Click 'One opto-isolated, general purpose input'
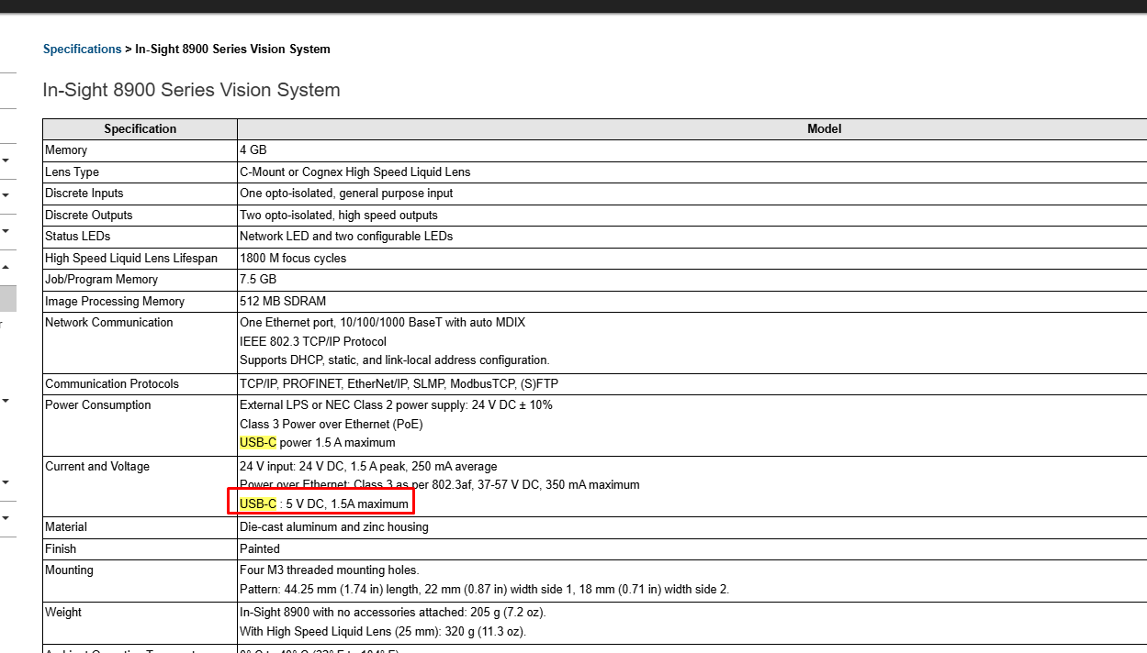The image size is (1147, 653). pyautogui.click(x=346, y=194)
